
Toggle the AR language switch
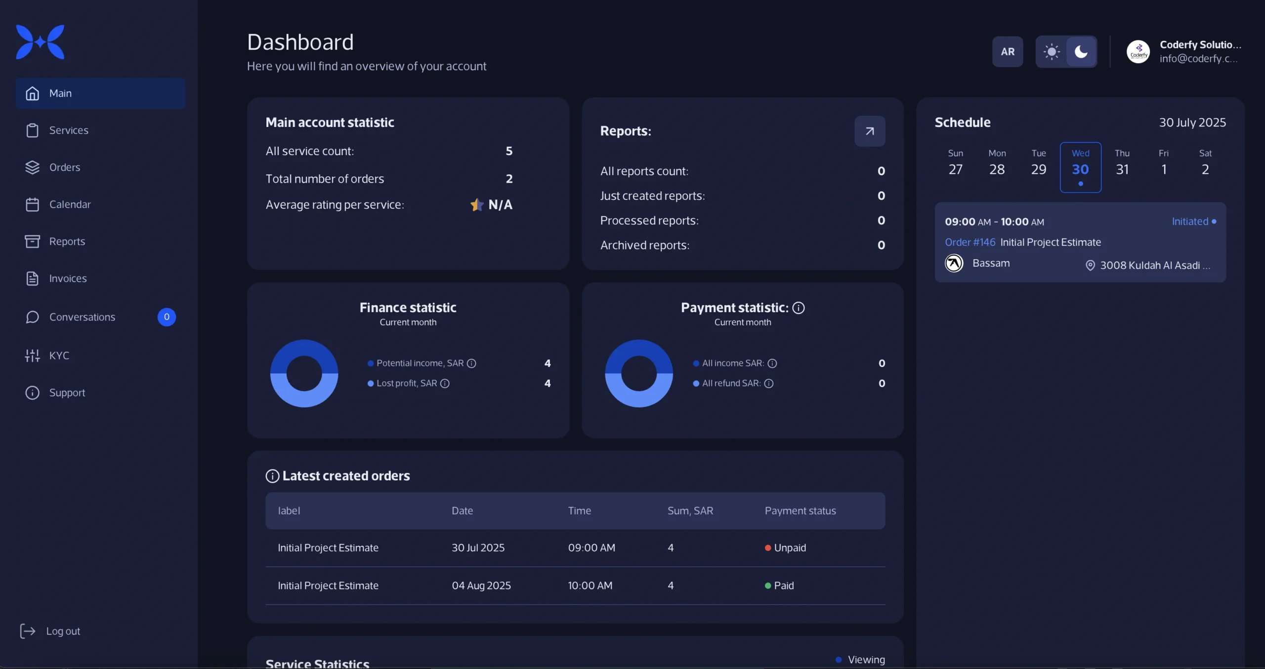1008,51
